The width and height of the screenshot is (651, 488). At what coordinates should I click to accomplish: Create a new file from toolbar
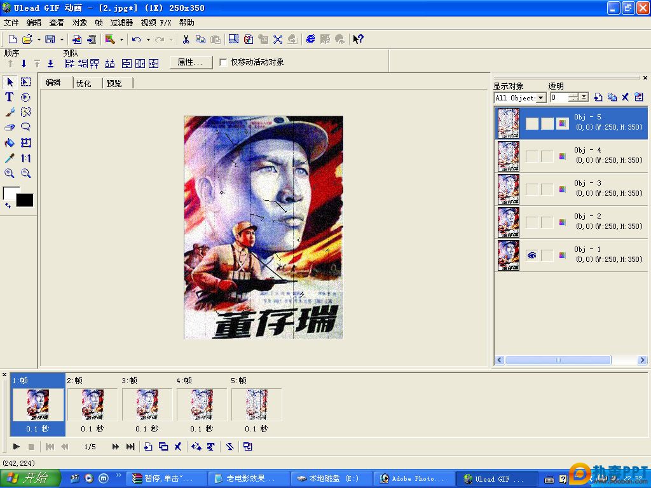(x=13, y=39)
